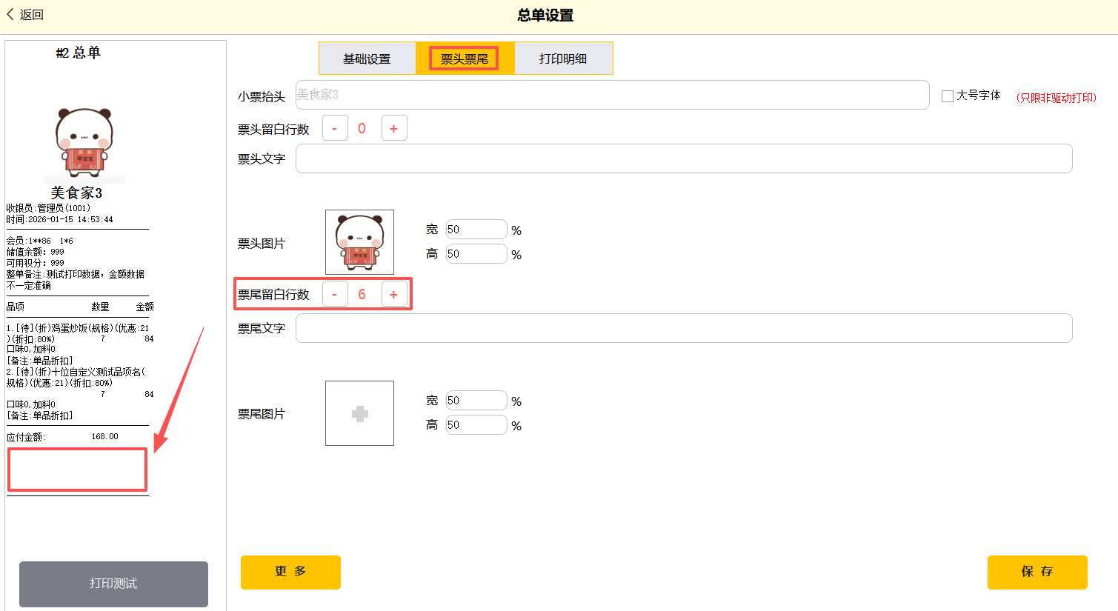1118x611 pixels.
Task: Switch to 基础设置 tab
Action: tap(367, 59)
